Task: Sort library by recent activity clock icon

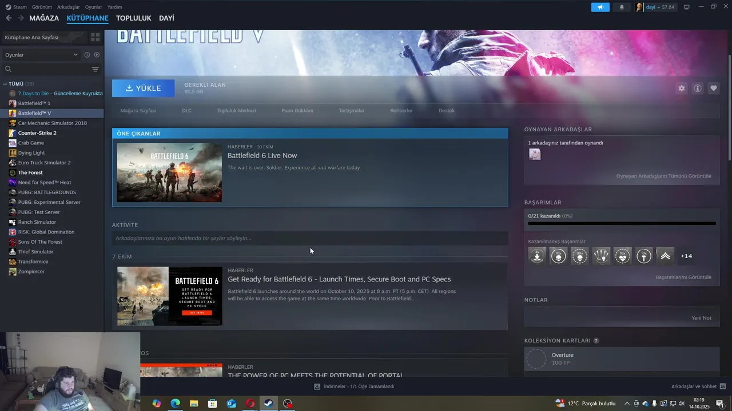Action: coord(87,55)
